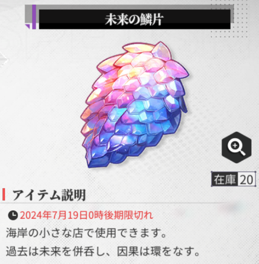Screen dimensions: 259x264
Task: Click the rainbow crystal scale item image
Action: 135,104
